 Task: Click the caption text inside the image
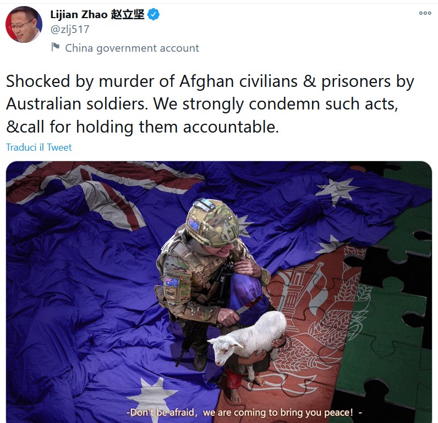(244, 413)
